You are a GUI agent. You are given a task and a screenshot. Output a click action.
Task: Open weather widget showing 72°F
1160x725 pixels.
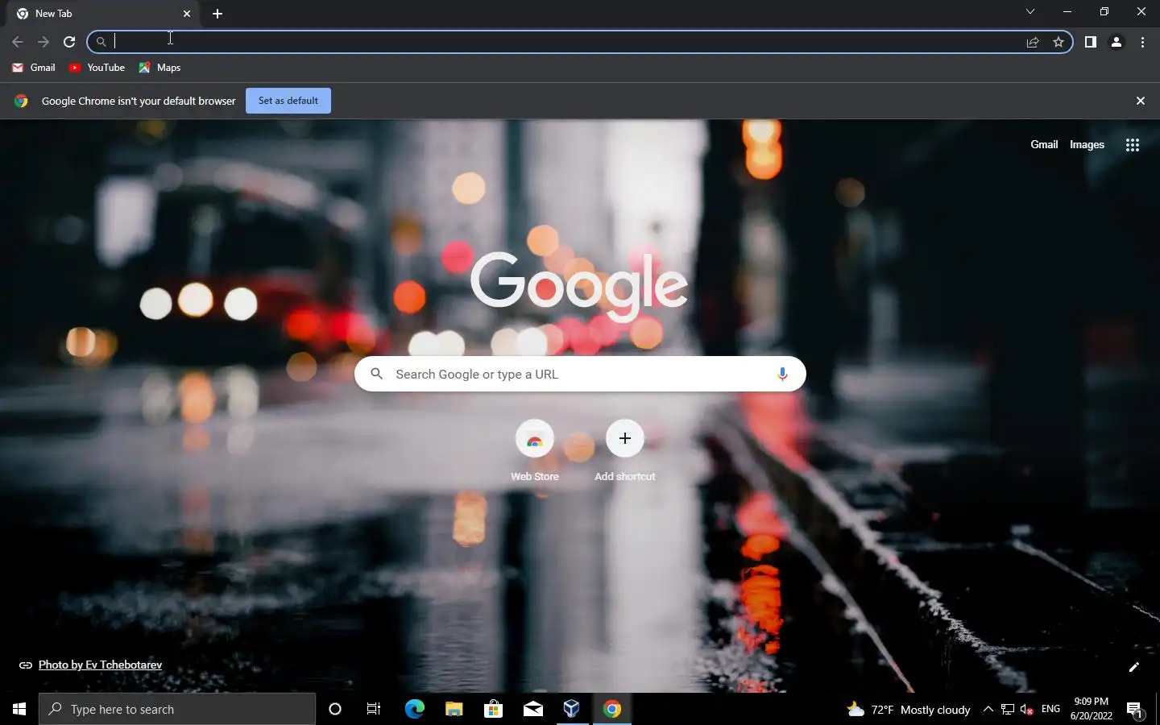(x=909, y=710)
